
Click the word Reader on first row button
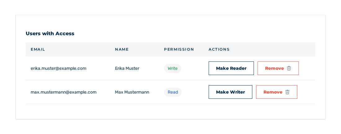238,69
